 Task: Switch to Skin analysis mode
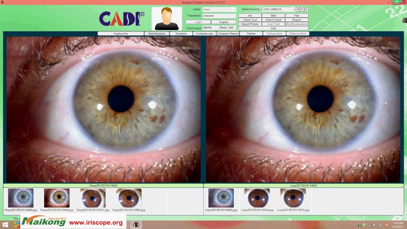pyautogui.click(x=273, y=15)
